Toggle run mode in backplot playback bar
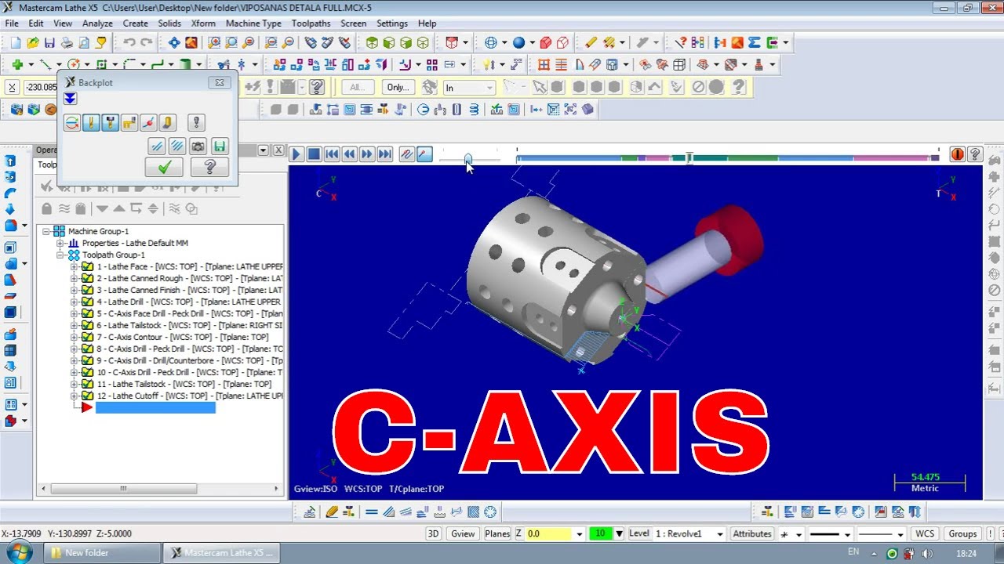This screenshot has width=1004, height=564. point(424,154)
